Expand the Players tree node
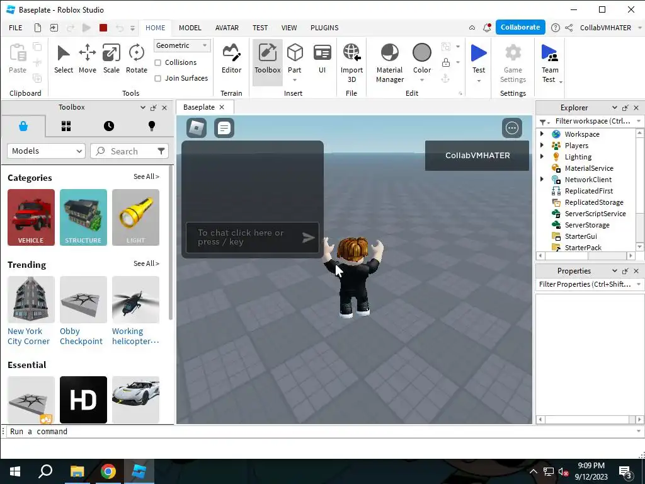 [x=542, y=146]
